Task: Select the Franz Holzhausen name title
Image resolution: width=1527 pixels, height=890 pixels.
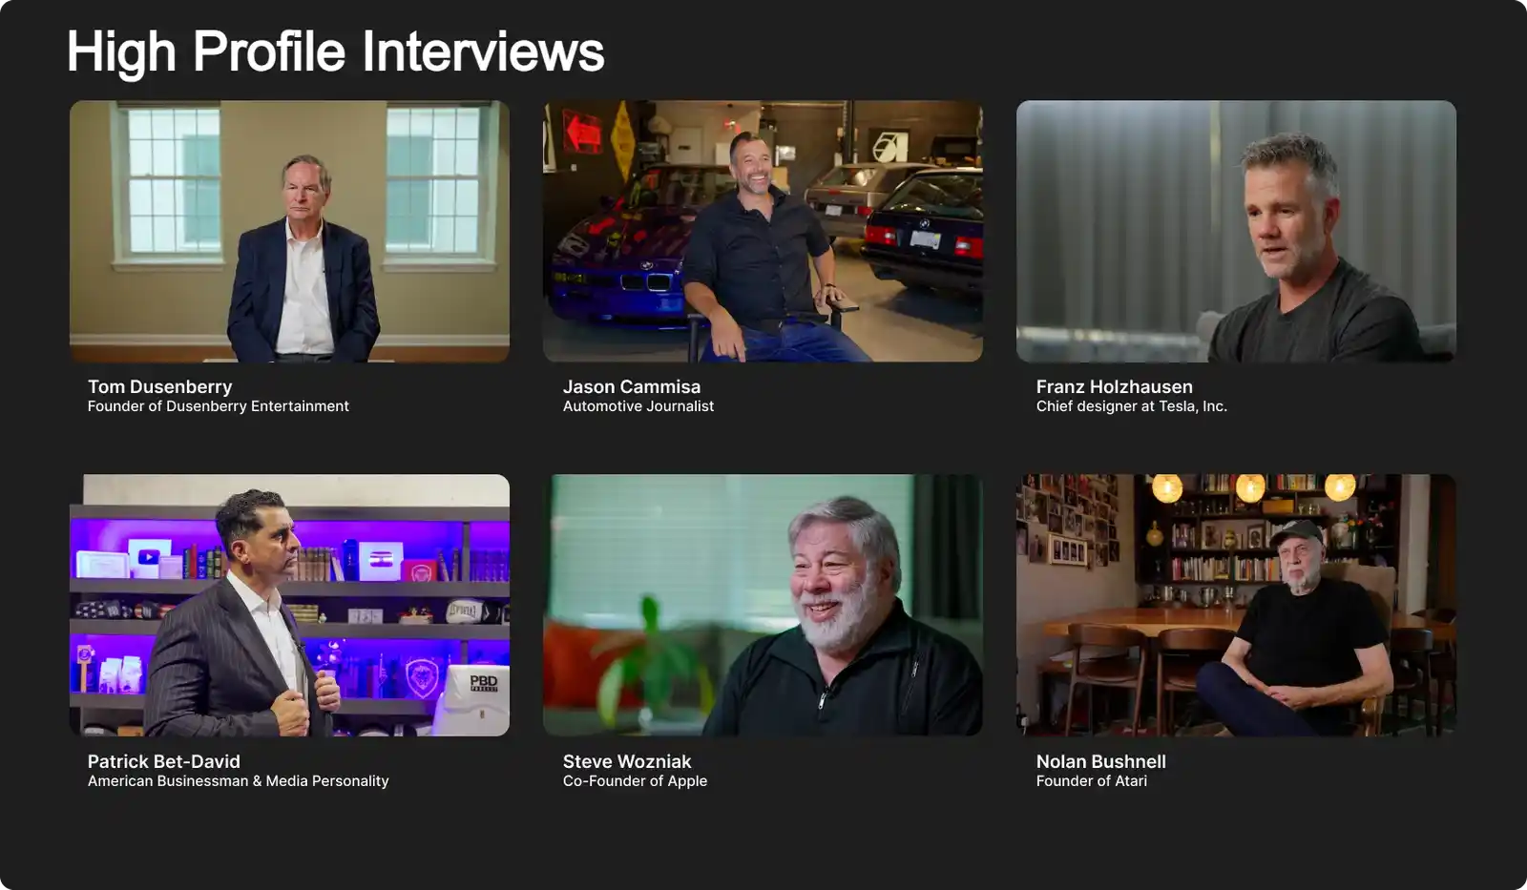Action: tap(1114, 386)
